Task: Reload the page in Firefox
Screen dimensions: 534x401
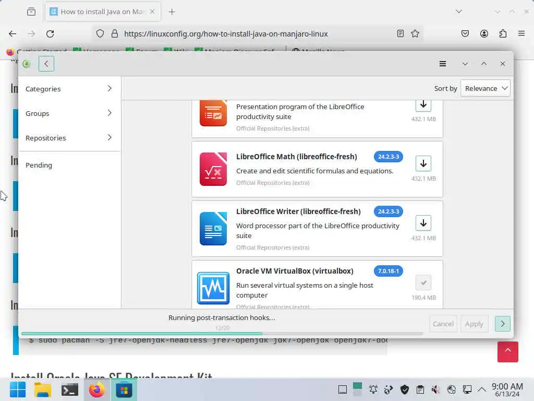Action: [x=50, y=34]
